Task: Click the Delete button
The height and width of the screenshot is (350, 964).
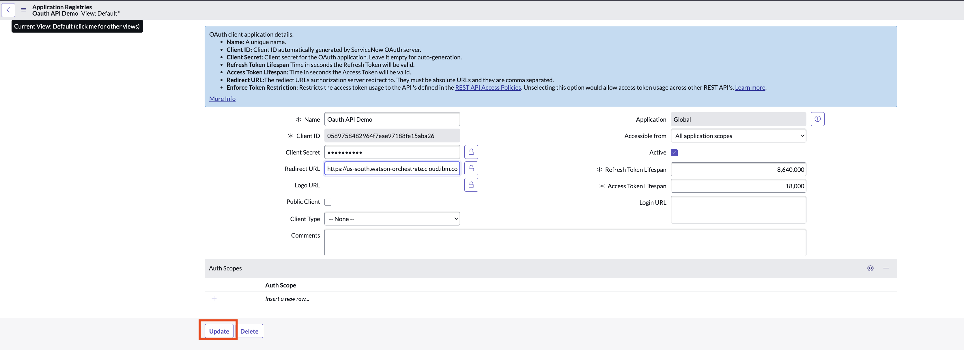Action: [x=249, y=331]
